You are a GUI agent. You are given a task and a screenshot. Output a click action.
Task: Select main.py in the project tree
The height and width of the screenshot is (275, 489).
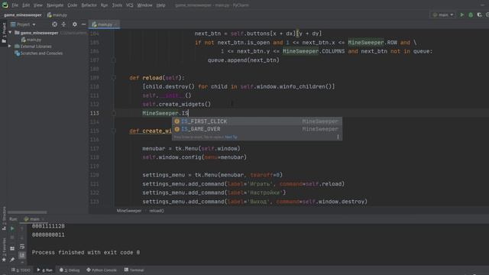tap(31, 40)
